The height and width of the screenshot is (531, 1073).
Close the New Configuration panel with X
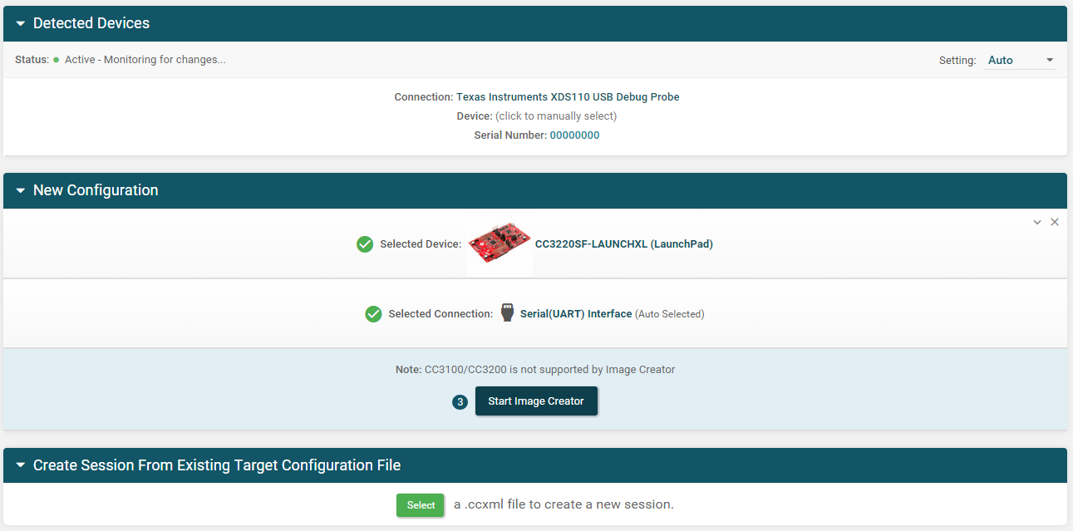coord(1055,222)
